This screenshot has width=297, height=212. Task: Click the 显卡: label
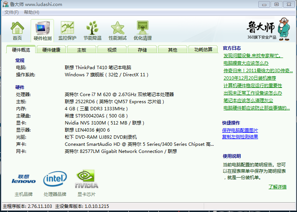(21, 123)
